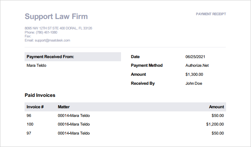The height and width of the screenshot is (147, 251).
Task: Select invoice number 96 row
Action: coord(29,116)
